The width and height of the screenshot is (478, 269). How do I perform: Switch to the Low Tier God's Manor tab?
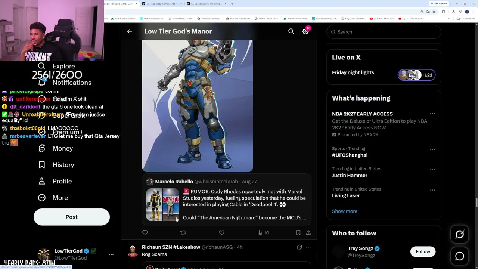pyautogui.click(x=119, y=4)
